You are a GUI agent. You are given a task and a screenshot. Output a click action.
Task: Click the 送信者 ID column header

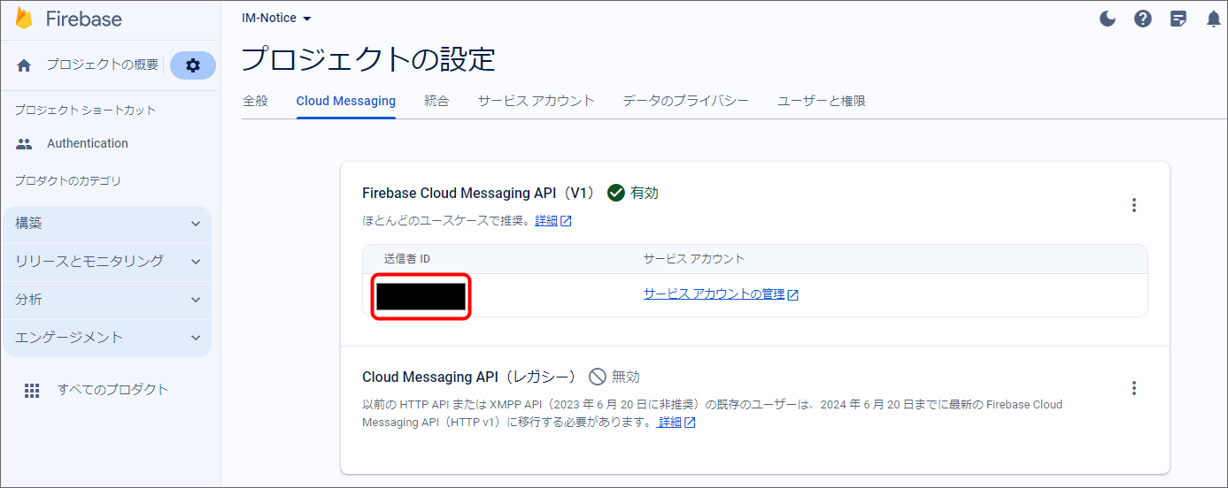point(407,259)
